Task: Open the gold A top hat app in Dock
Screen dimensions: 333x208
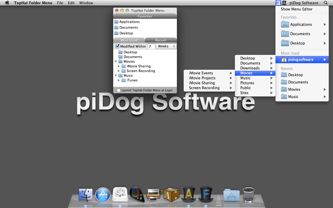Action: (x=189, y=194)
